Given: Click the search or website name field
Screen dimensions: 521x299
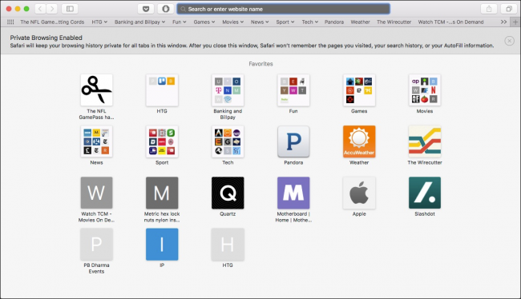Looking at the screenshot, I should pyautogui.click(x=284, y=9).
